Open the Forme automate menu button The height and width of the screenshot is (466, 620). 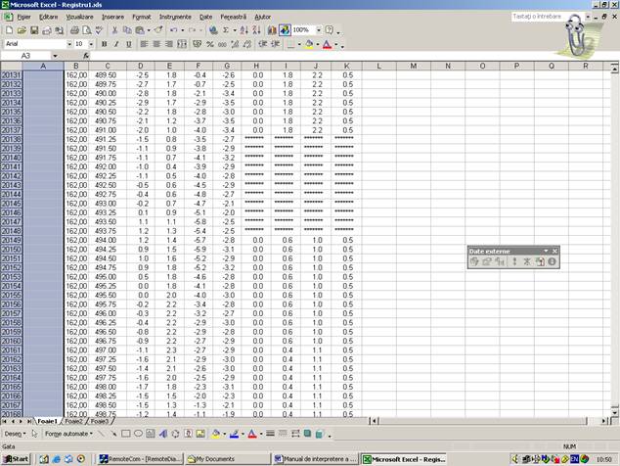67,433
